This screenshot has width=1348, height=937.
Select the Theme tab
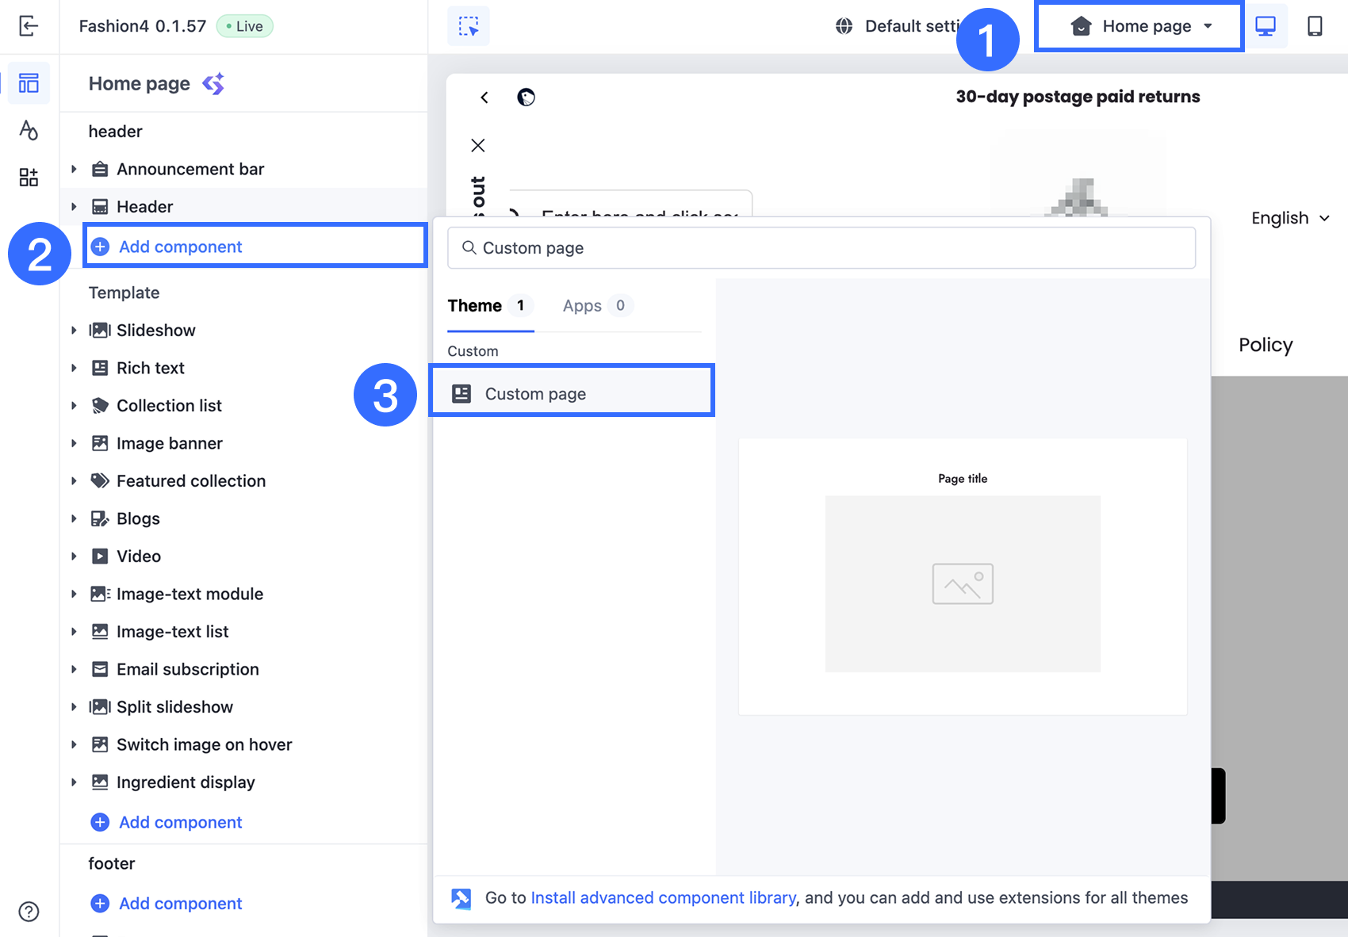475,306
